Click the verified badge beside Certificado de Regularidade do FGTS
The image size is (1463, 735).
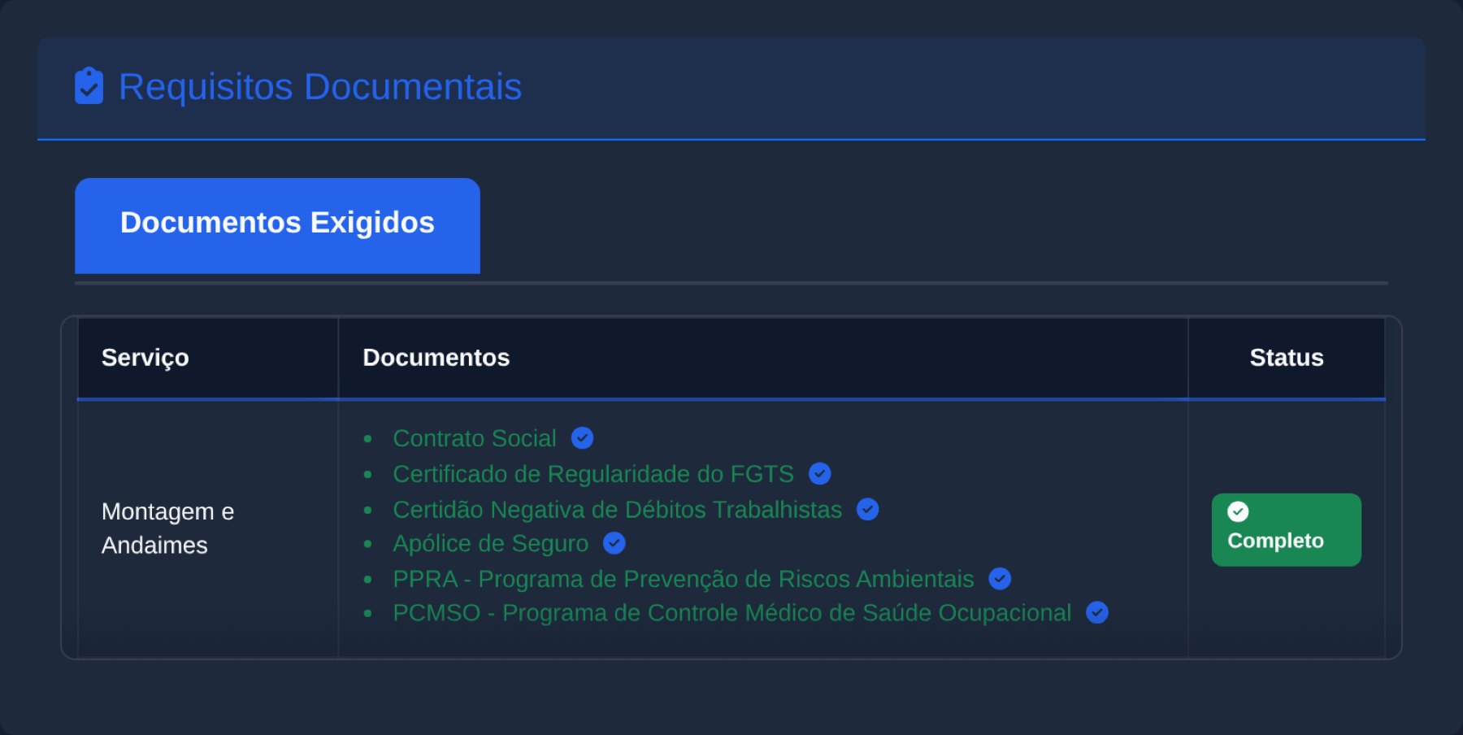(x=820, y=474)
